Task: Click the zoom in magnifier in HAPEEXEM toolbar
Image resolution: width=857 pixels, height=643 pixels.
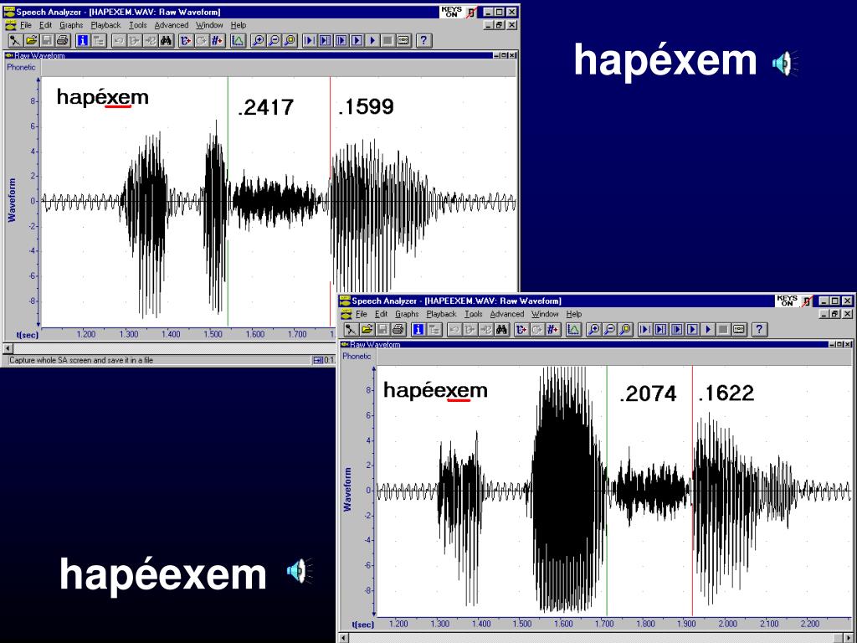Action: coord(593,330)
